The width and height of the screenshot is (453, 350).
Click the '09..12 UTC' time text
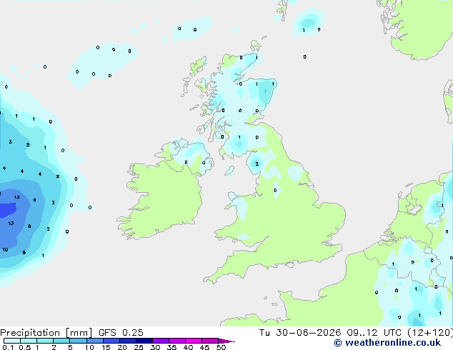coord(374,333)
